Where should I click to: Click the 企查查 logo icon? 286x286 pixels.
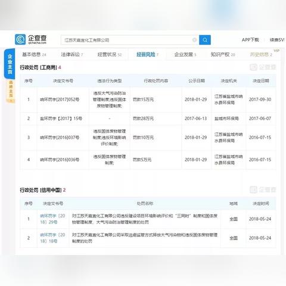20,39
